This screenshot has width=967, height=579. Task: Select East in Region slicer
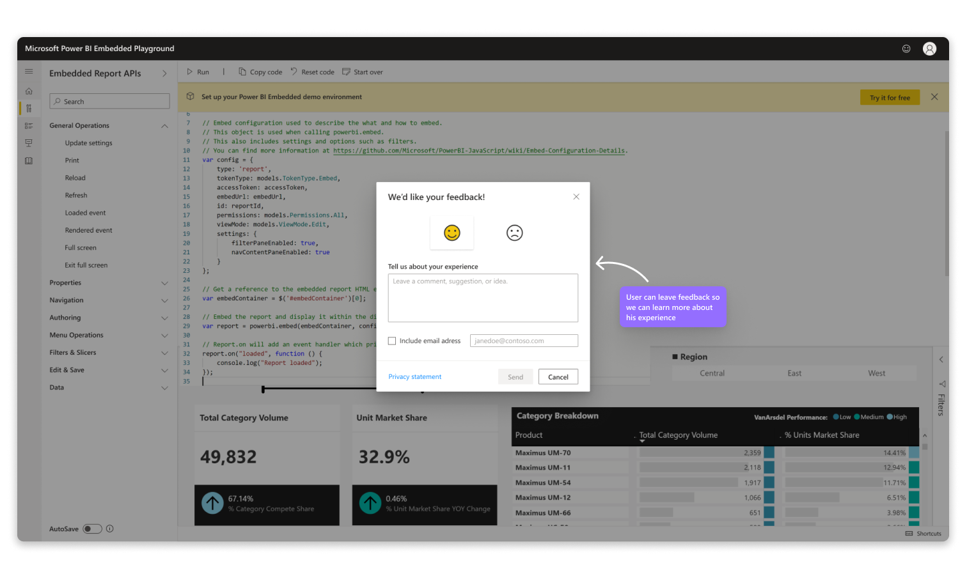pyautogui.click(x=794, y=373)
